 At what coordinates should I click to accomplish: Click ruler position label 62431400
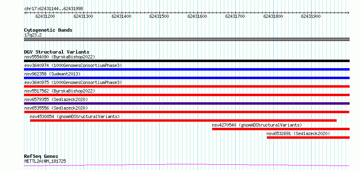[122, 16]
